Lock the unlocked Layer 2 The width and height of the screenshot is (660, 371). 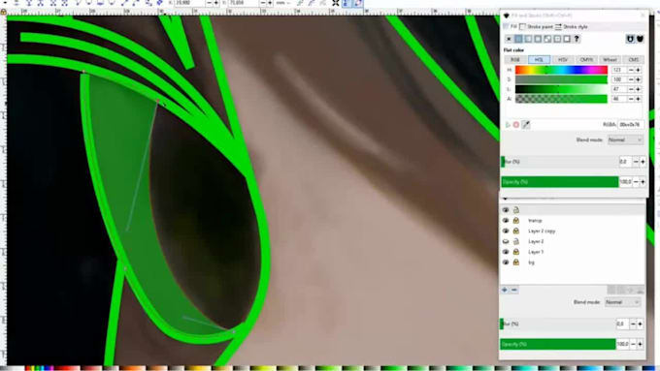[516, 241]
